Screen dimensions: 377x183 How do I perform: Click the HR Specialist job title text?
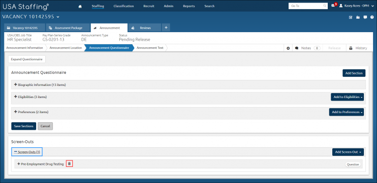pos(20,39)
